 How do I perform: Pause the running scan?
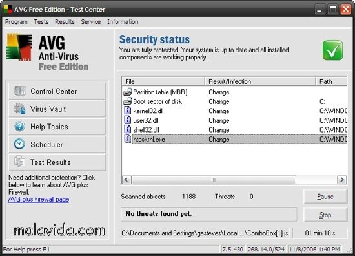coord(325,197)
